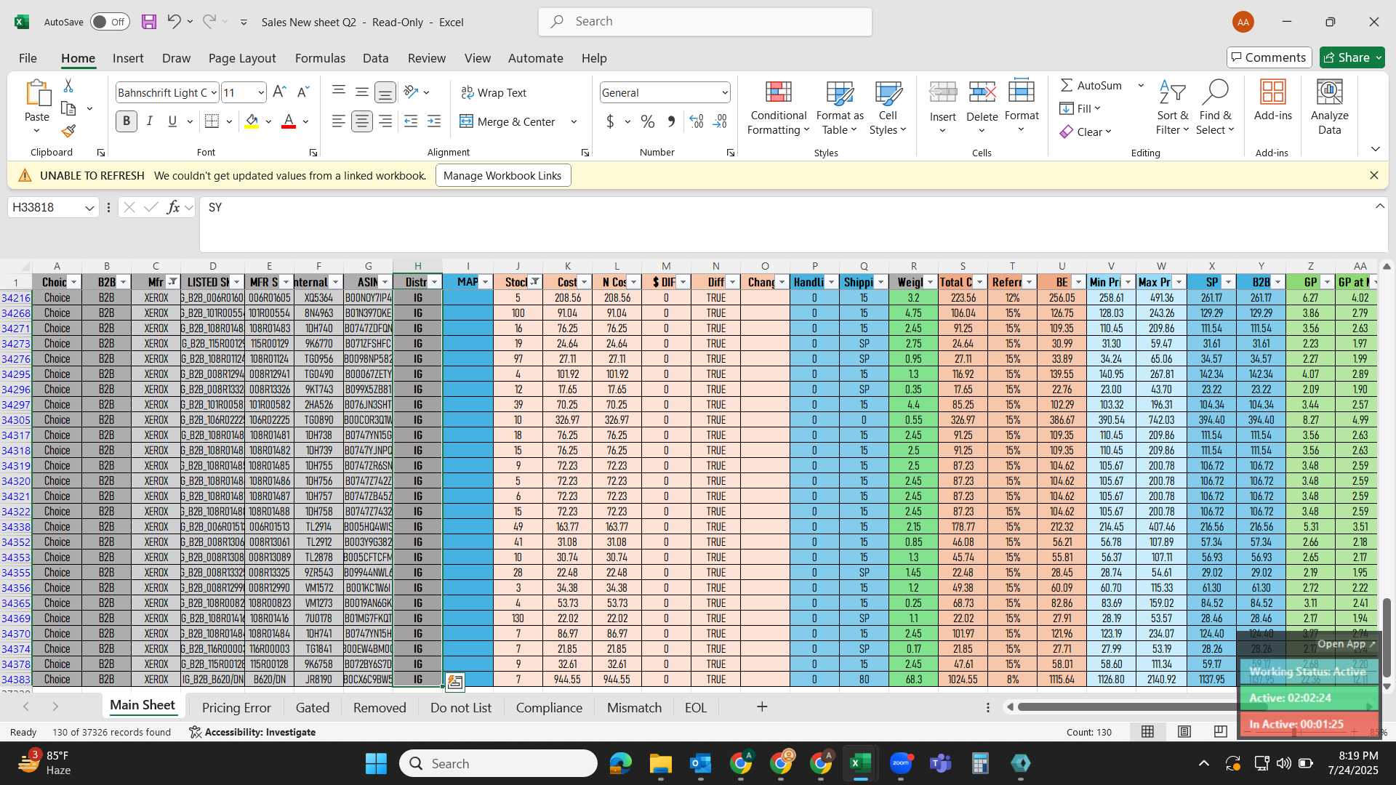Switch to Page Break Preview icon
This screenshot has width=1396, height=785.
(1221, 732)
